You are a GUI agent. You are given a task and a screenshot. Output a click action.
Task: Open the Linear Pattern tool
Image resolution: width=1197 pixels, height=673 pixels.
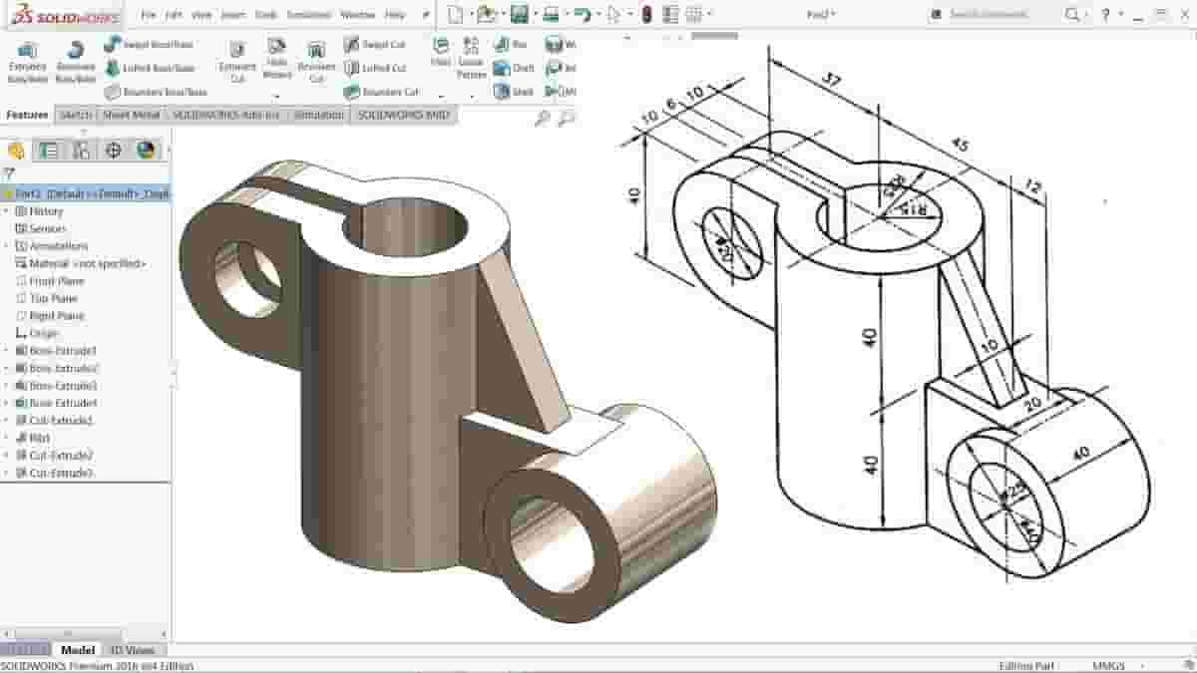coord(471,55)
